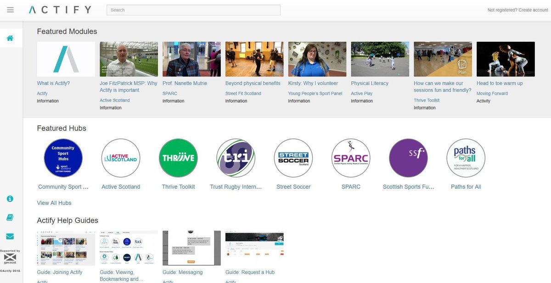Open the Trust Rugby International circle logo
This screenshot has width=551, height=283.
[x=236, y=158]
